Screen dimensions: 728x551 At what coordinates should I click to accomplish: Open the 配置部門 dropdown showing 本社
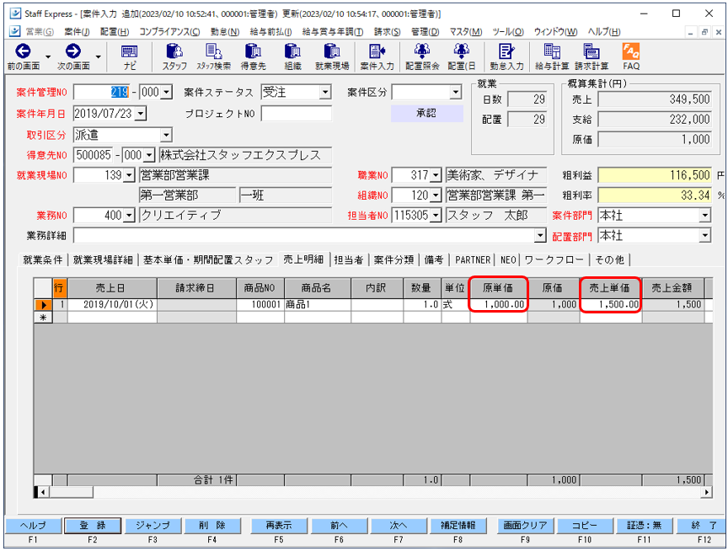704,236
